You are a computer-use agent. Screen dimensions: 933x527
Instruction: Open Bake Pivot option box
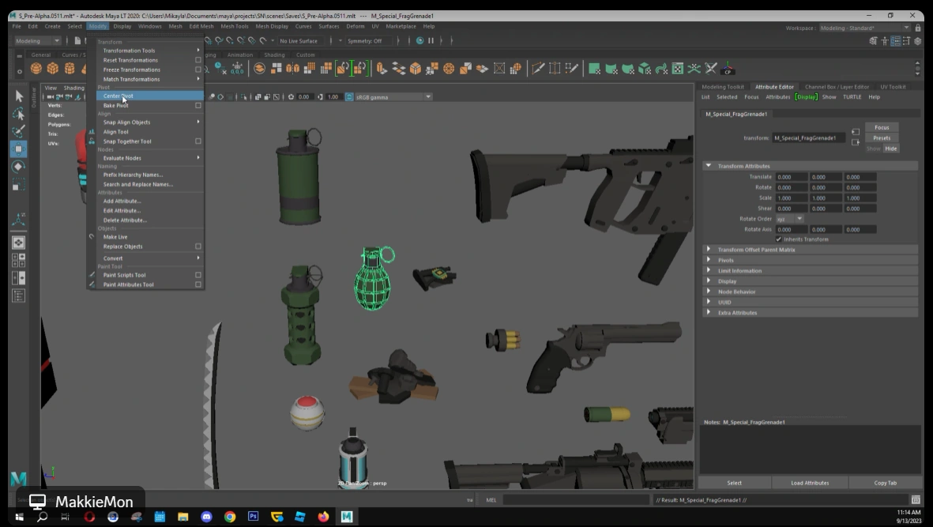198,105
